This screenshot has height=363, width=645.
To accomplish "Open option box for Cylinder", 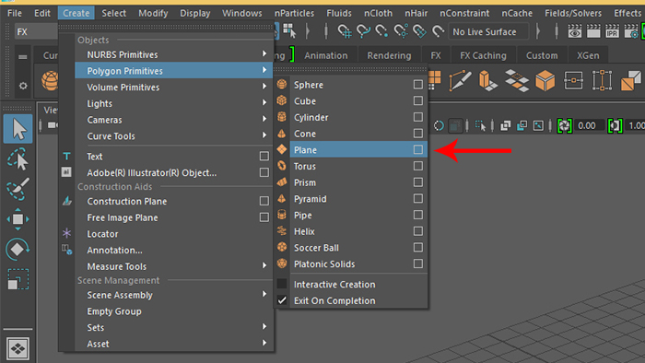I will pos(418,117).
